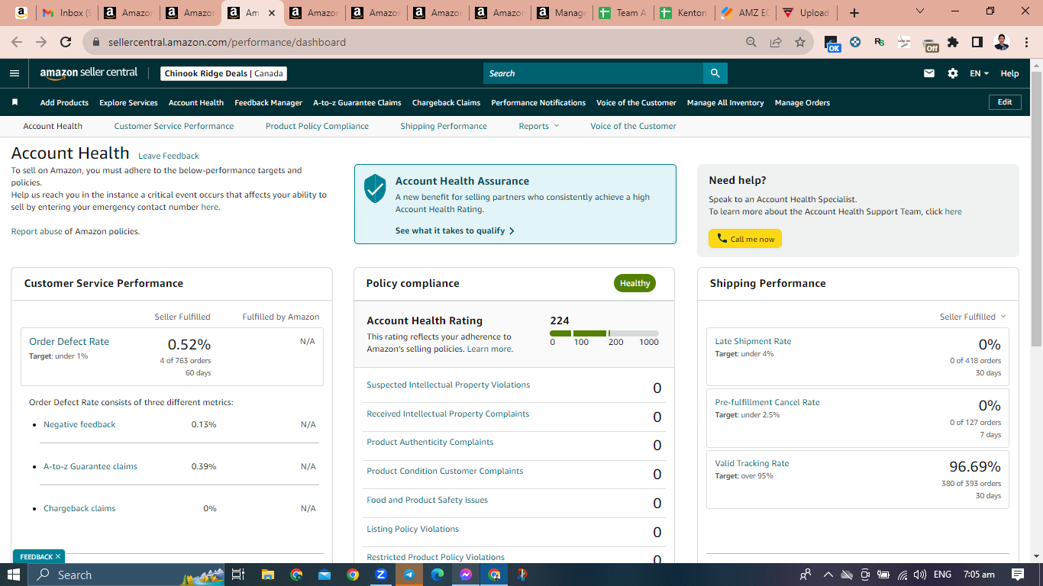Open the Windows notification center icon
This screenshot has width=1043, height=586.
(x=1018, y=575)
